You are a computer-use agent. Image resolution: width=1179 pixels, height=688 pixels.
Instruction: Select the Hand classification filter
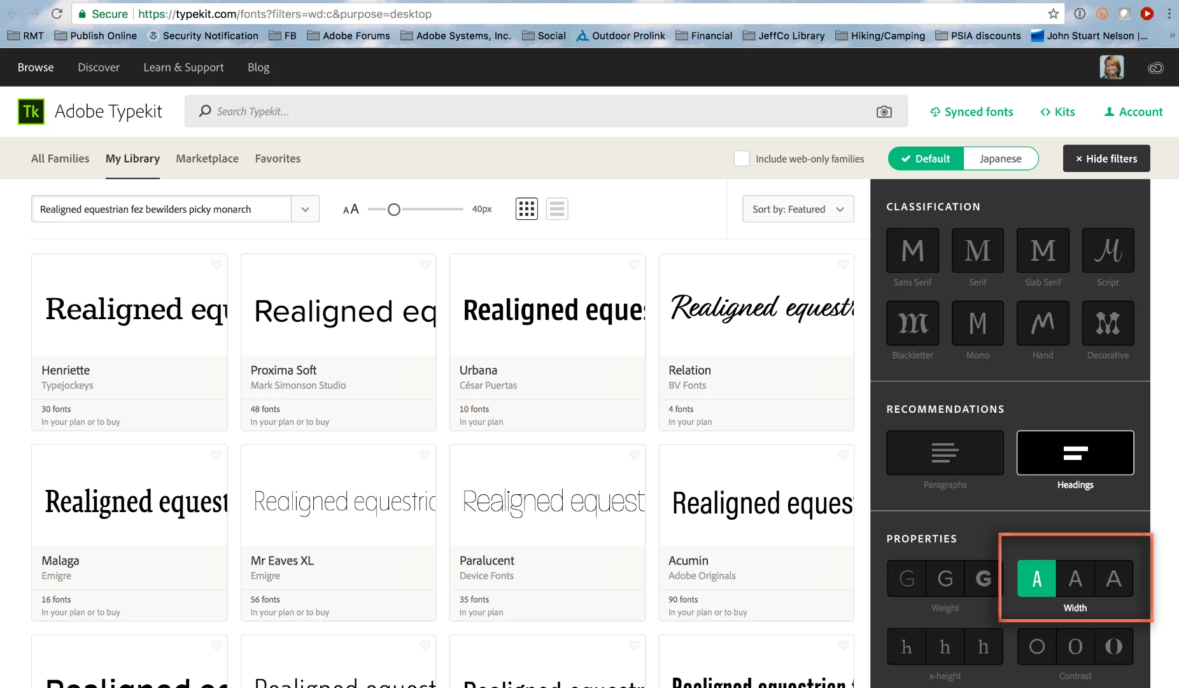(1043, 323)
